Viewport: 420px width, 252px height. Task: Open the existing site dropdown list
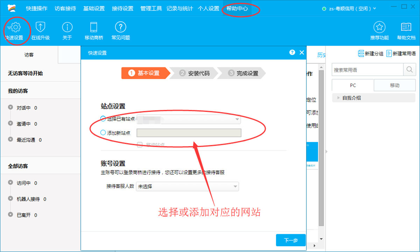click(x=188, y=119)
